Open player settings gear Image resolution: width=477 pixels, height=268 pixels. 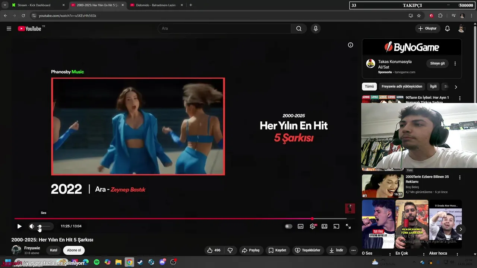[313, 226]
